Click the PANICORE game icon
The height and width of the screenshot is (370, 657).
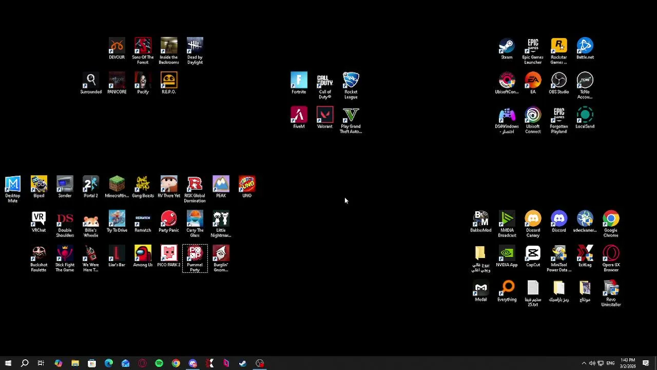[x=117, y=83]
